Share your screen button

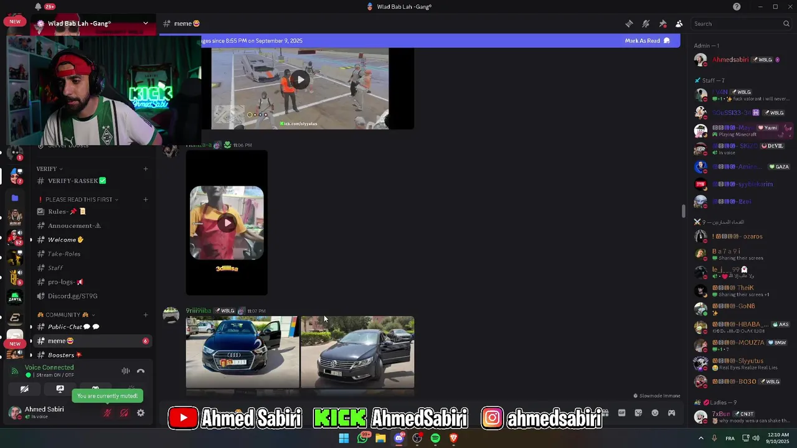pyautogui.click(x=60, y=389)
